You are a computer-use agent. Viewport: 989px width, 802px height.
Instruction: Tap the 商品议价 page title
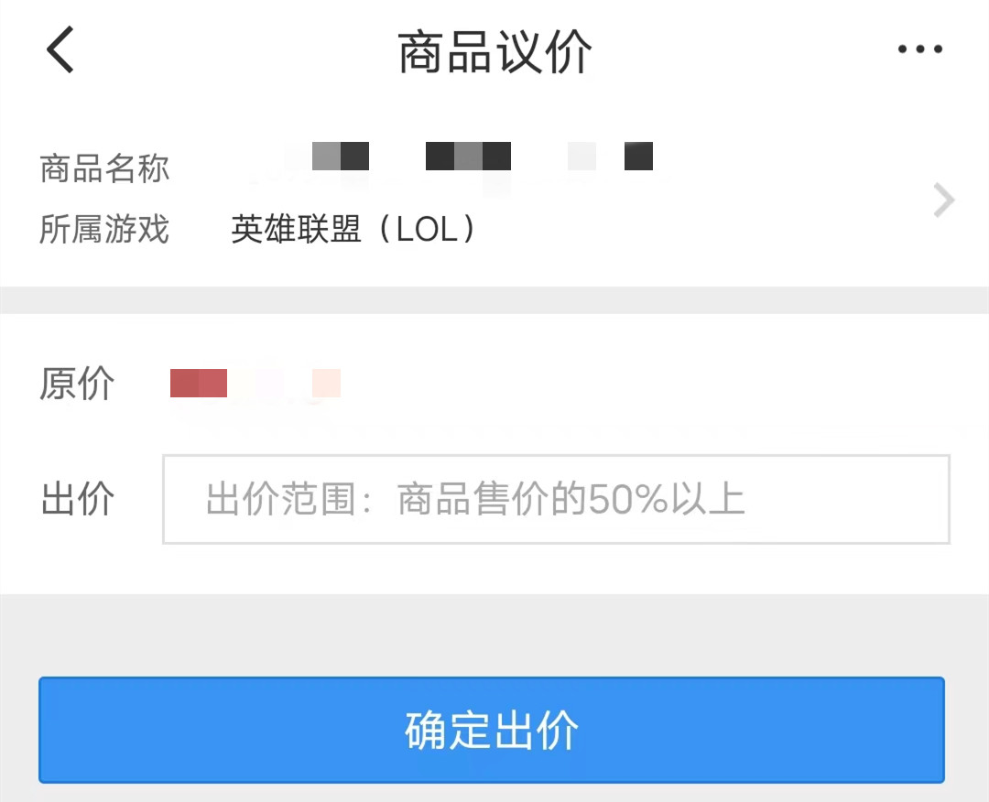(x=494, y=51)
